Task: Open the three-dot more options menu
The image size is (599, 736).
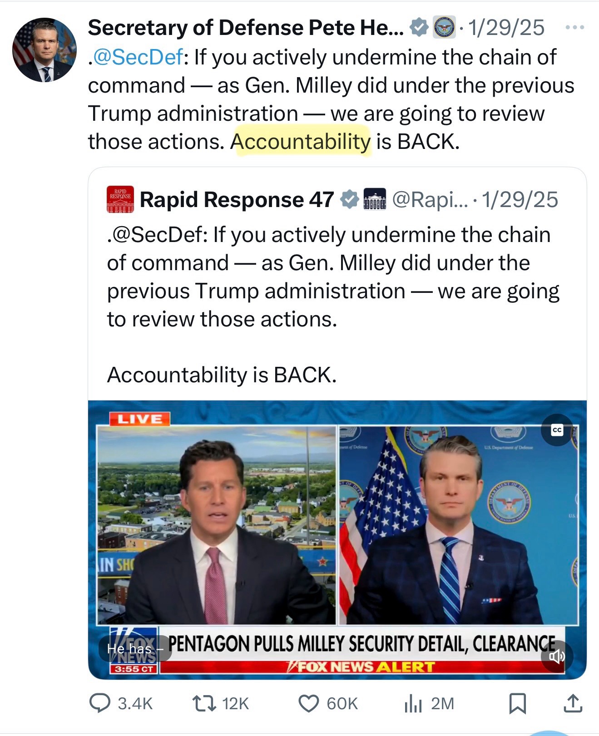Action: (x=574, y=28)
